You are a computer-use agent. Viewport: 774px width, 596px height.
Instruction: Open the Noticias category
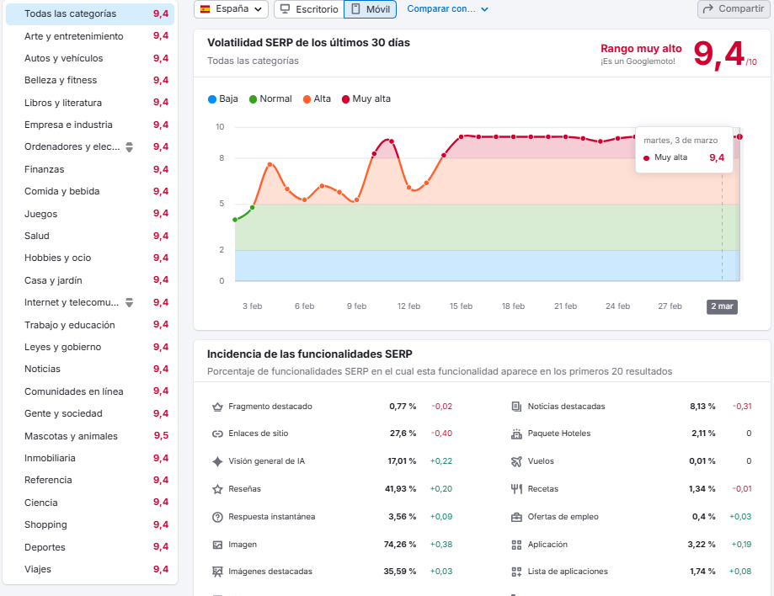tap(42, 369)
